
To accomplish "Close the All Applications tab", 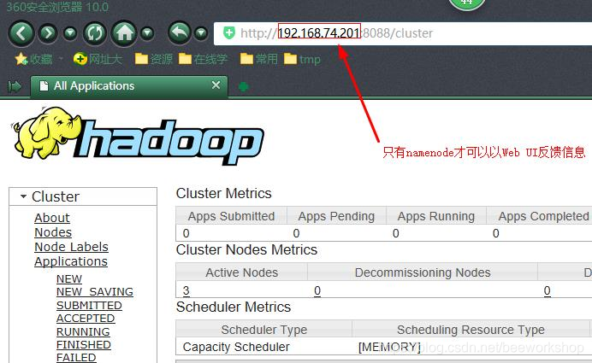I will click(216, 85).
